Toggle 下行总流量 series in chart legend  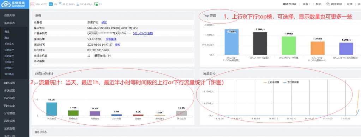[x=291, y=82]
